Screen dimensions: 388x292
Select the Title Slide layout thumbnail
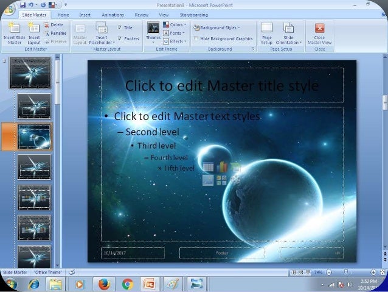pyautogui.click(x=34, y=106)
